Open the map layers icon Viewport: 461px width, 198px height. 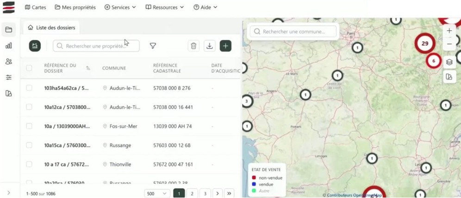pos(449,61)
